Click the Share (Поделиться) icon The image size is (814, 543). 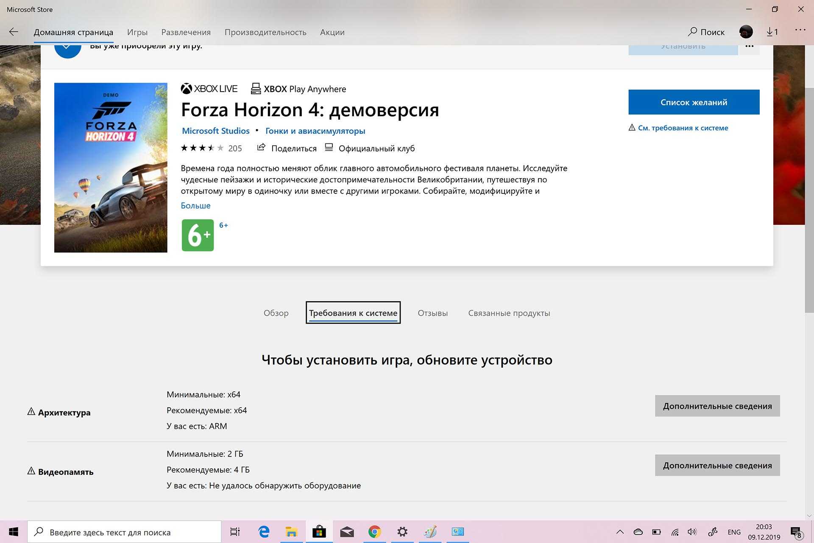[x=262, y=148]
